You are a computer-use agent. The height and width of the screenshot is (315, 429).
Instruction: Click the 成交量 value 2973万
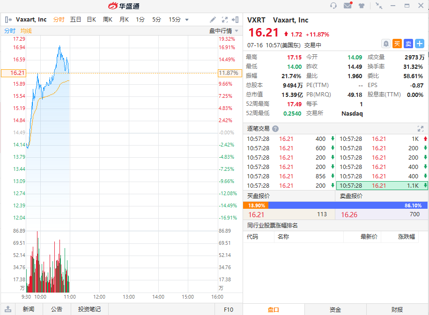[414, 57]
